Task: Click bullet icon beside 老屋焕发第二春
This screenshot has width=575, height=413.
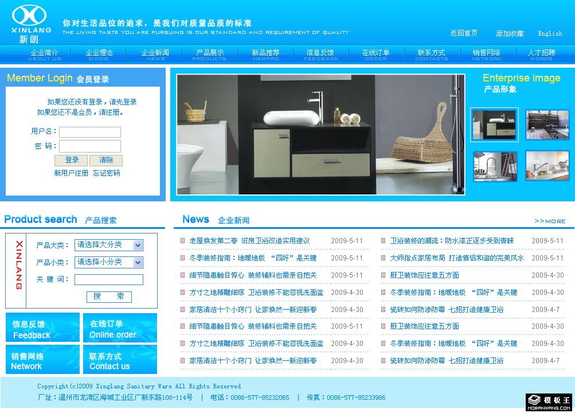Action: coord(182,240)
